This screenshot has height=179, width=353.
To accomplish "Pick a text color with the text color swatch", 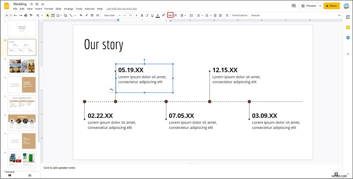I will coord(158,15).
